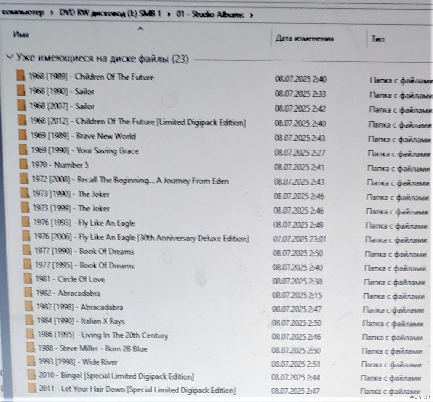The height and width of the screenshot is (402, 433).
Task: Click folder icon of 1973 [1990] The Joker
Action: coord(25,193)
